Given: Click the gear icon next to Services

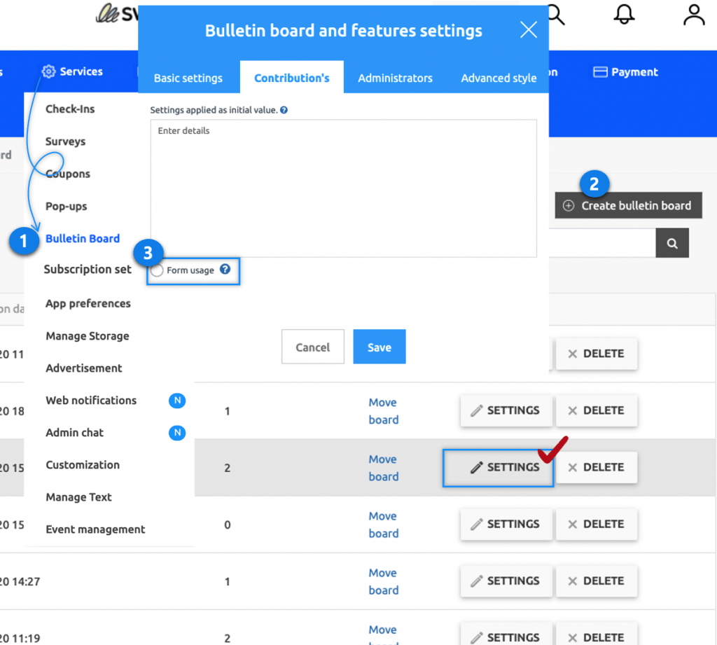Looking at the screenshot, I should 48,71.
